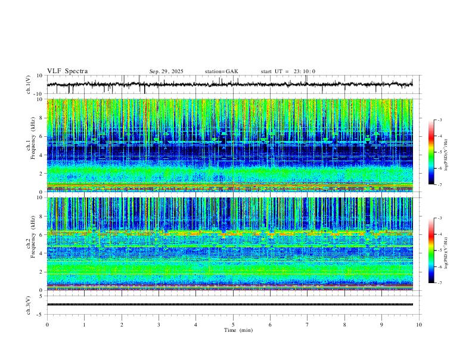
Task: Click inside the ch.2 spectrogram panel
Action: click(230, 244)
